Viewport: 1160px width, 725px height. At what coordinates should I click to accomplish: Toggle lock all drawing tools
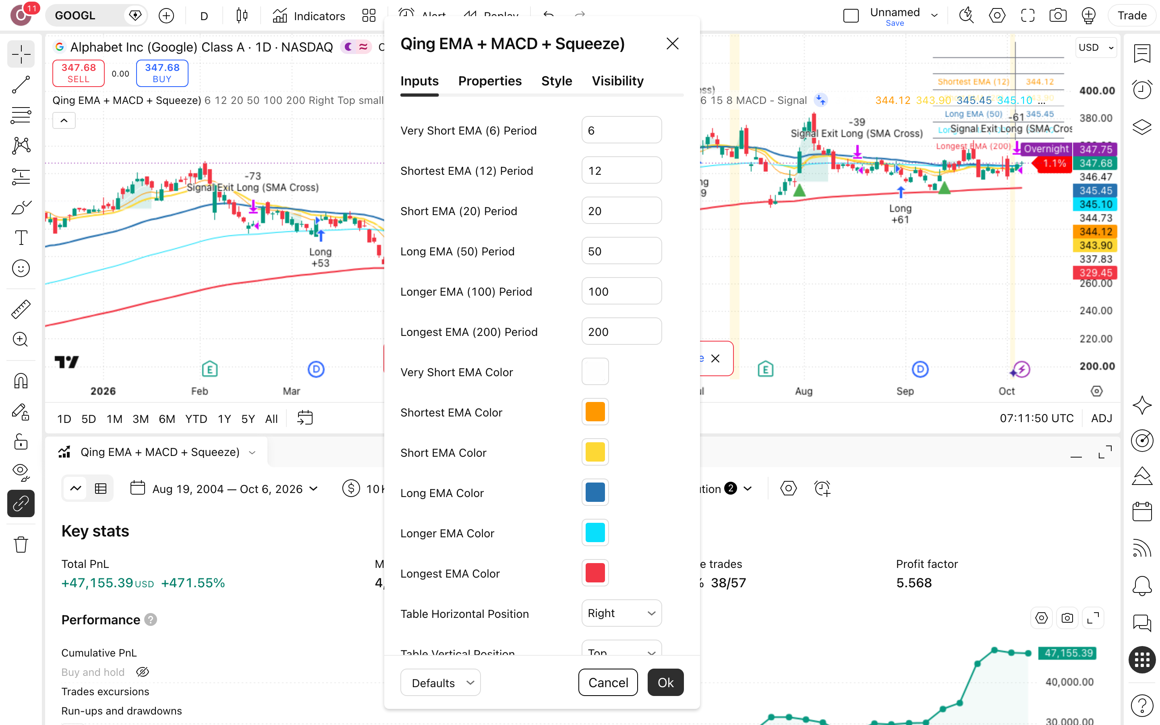[21, 442]
